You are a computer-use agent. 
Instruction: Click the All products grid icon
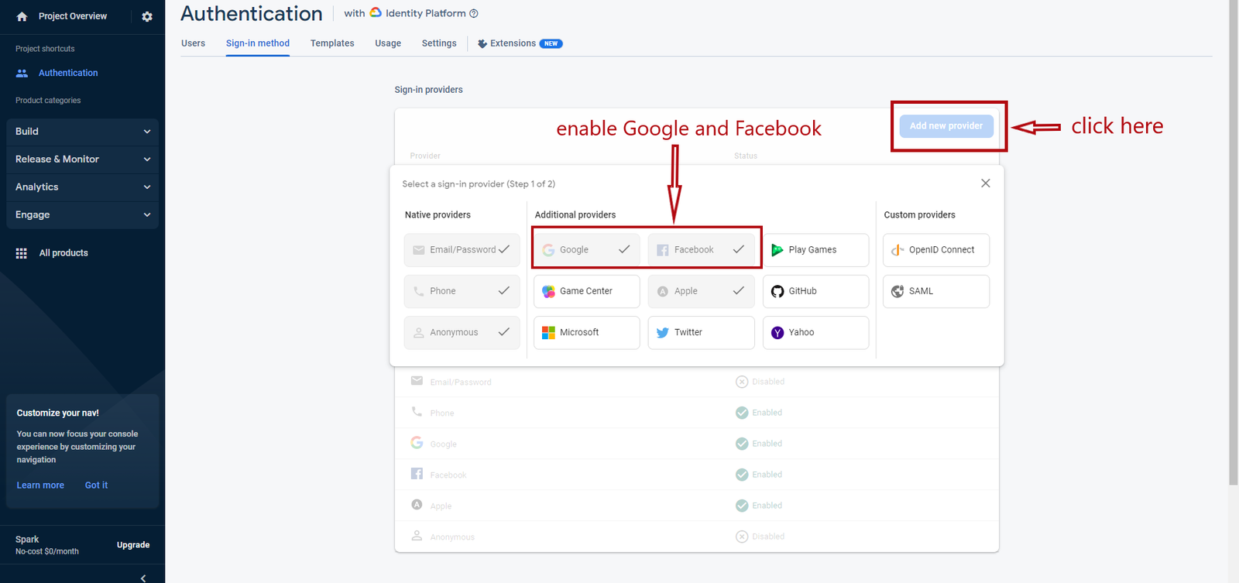[22, 253]
